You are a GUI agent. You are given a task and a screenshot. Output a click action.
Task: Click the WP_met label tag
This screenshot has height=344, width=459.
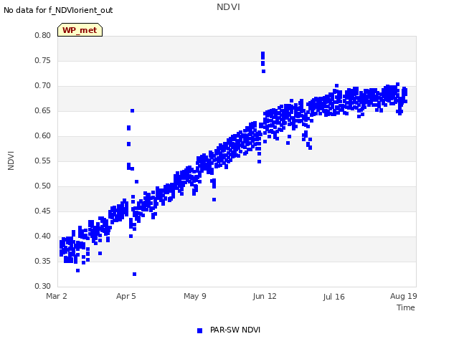coord(80,30)
